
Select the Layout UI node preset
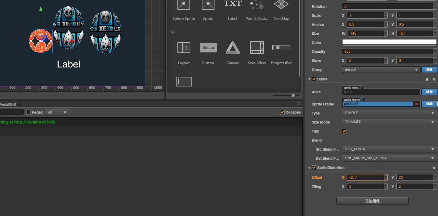click(183, 53)
